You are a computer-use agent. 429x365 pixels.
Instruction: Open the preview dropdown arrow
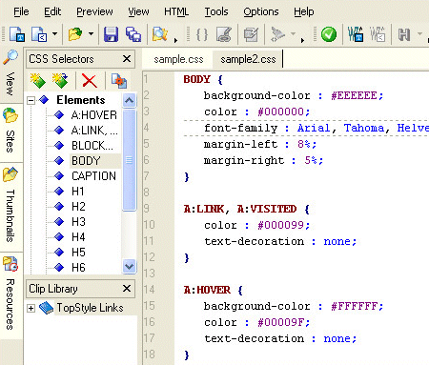point(293,33)
